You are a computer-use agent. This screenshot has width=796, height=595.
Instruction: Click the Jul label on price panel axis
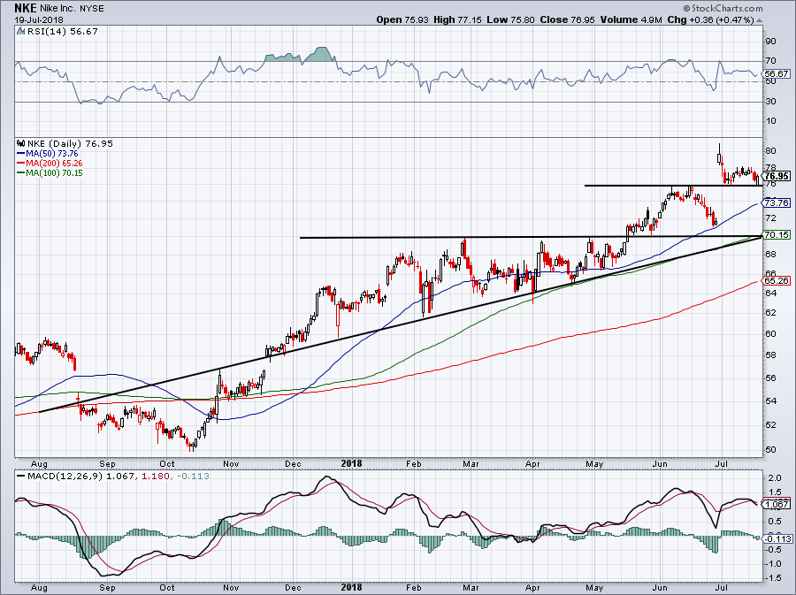pos(720,463)
